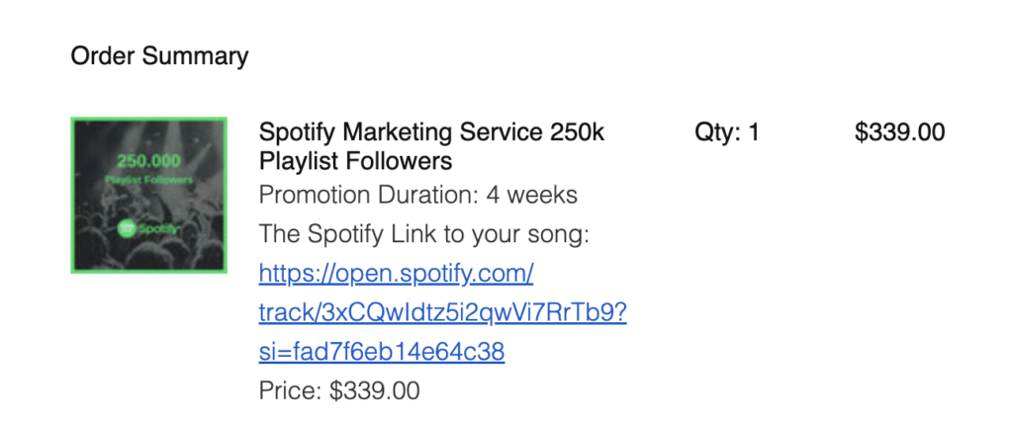1013x425 pixels.
Task: Open the open.spotify.com song link
Action: tap(396, 274)
